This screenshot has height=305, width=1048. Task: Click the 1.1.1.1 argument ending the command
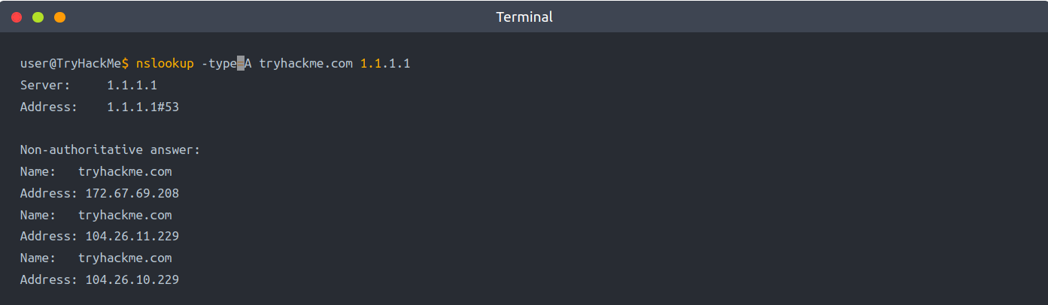(x=385, y=64)
